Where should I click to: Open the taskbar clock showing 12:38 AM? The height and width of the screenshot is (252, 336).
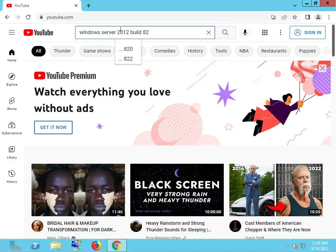[319, 246]
